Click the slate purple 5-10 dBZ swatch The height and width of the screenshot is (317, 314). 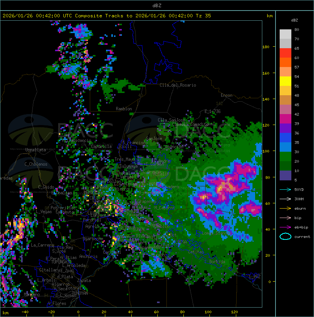(x=285, y=175)
